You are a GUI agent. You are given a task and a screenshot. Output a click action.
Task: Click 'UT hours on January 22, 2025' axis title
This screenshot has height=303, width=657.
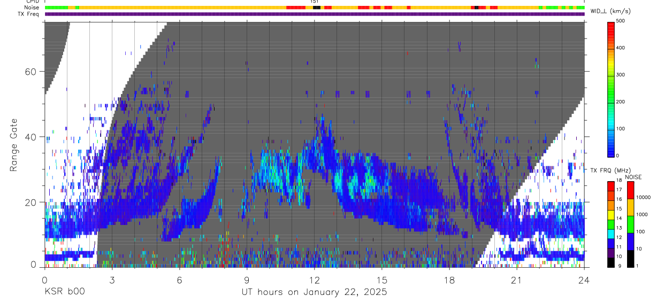pyautogui.click(x=314, y=292)
